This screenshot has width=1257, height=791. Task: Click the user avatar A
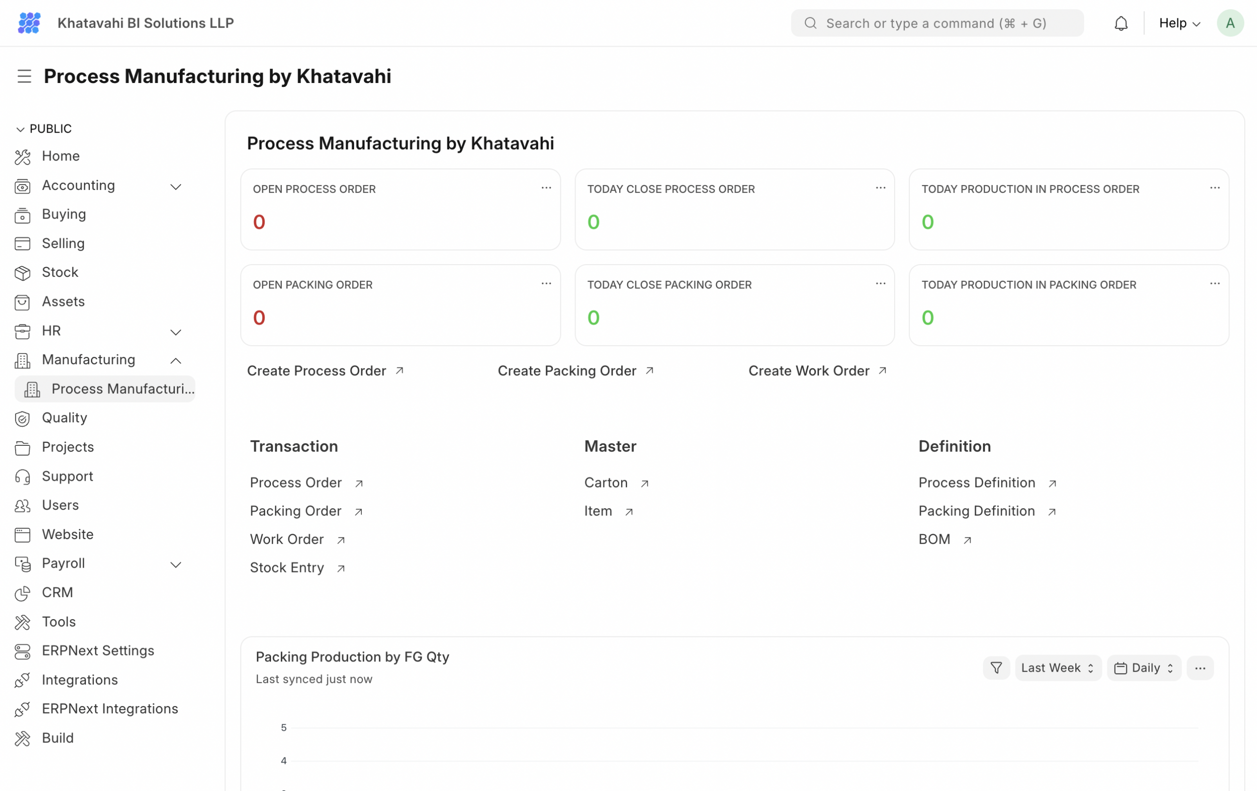[x=1230, y=23]
